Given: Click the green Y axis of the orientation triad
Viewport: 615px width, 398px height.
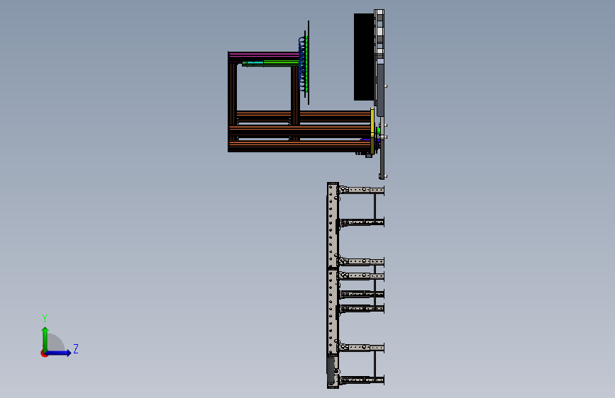Looking at the screenshot, I should 45,339.
